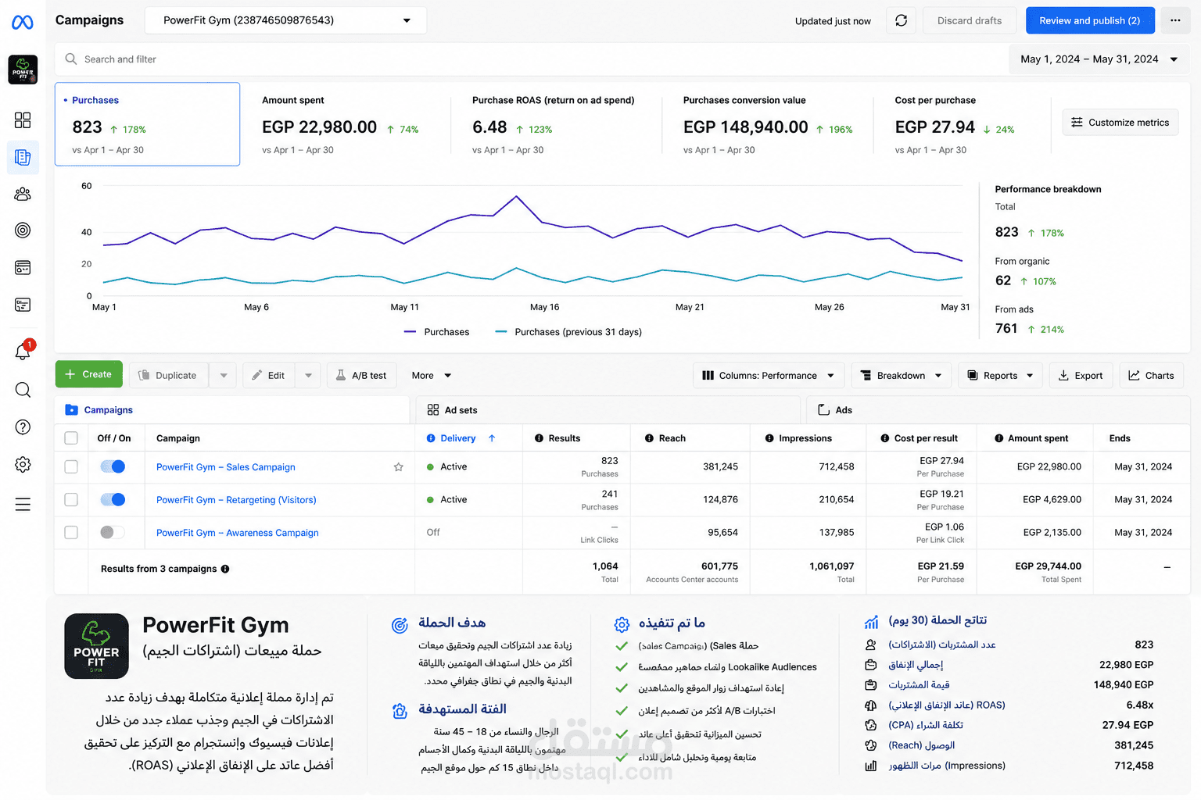Open the More dropdown in the toolbar
The width and height of the screenshot is (1201, 800).
pyautogui.click(x=432, y=376)
